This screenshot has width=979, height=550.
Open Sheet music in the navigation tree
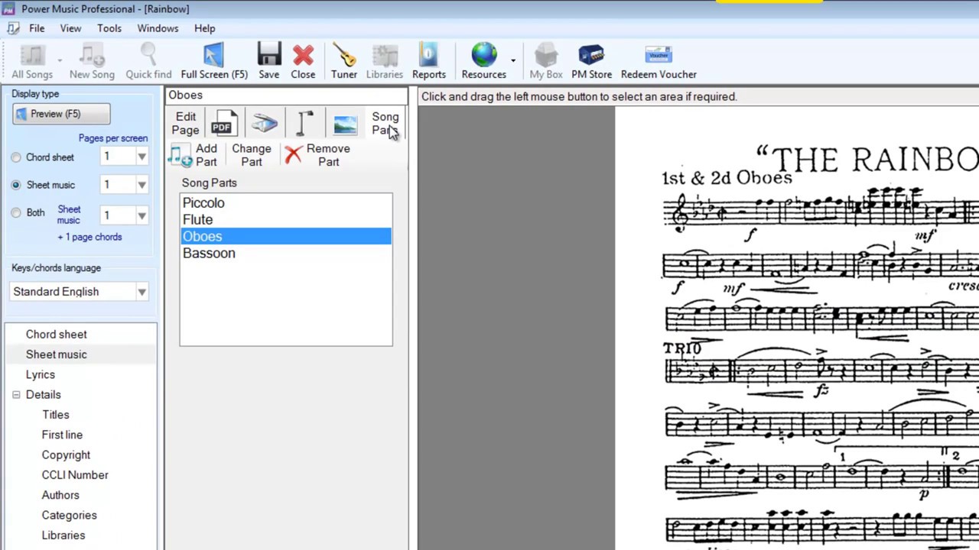click(x=57, y=354)
